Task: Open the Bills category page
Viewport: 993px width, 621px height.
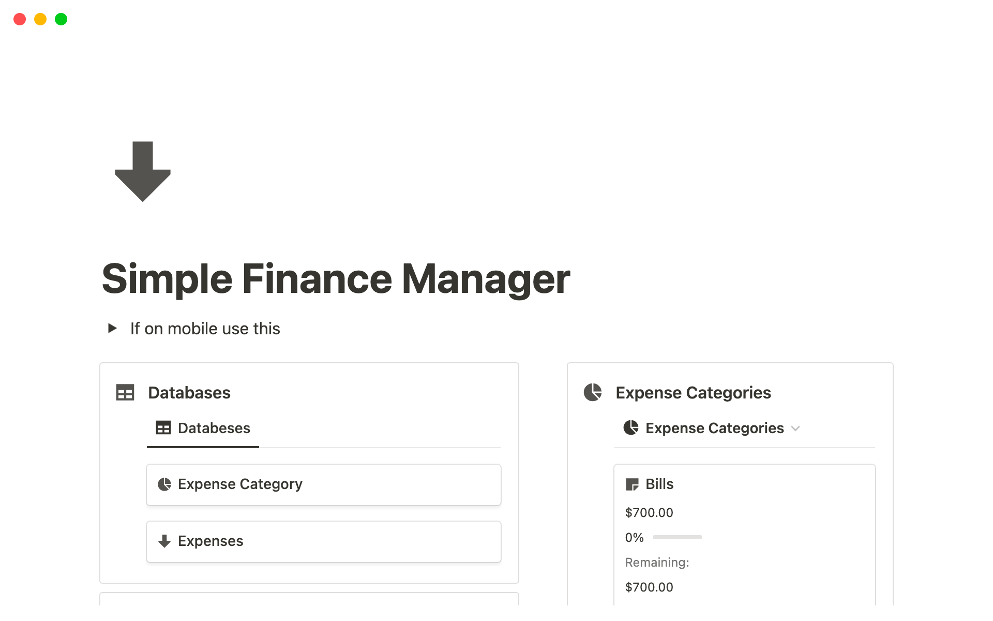Action: coord(659,484)
